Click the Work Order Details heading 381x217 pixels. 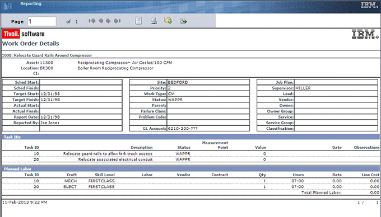click(x=31, y=44)
